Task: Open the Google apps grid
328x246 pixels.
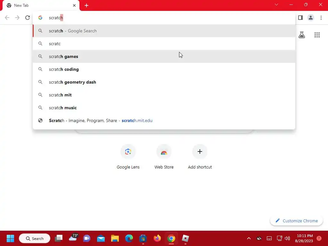Action: point(317,35)
